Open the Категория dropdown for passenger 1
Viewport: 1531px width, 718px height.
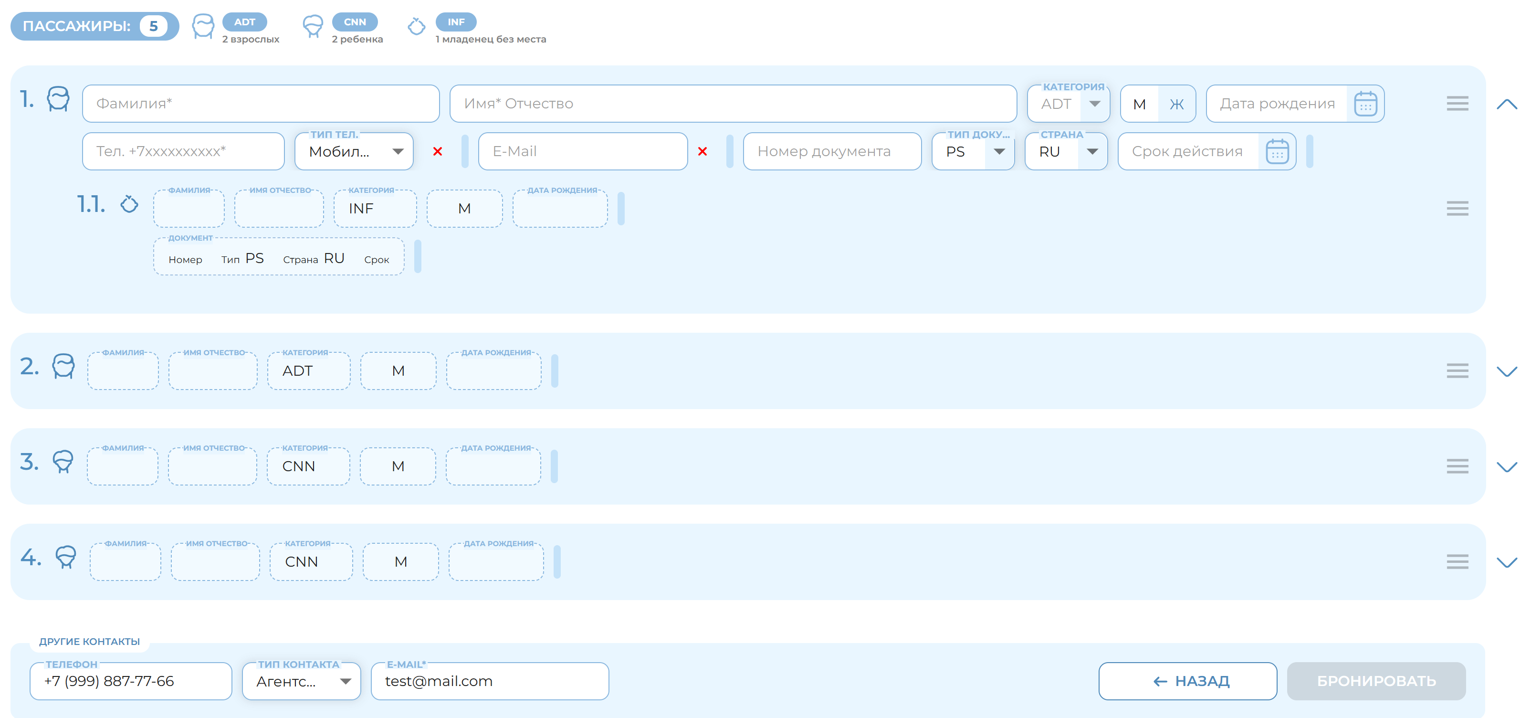[1094, 104]
